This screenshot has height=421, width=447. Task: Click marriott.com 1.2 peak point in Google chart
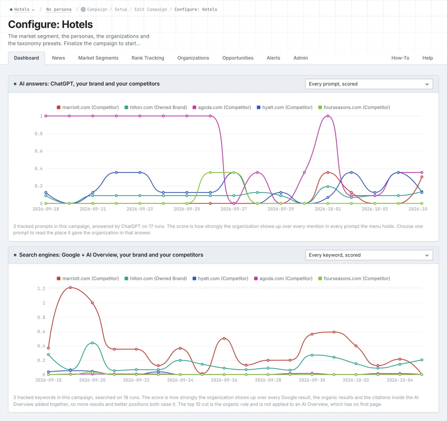(71, 288)
